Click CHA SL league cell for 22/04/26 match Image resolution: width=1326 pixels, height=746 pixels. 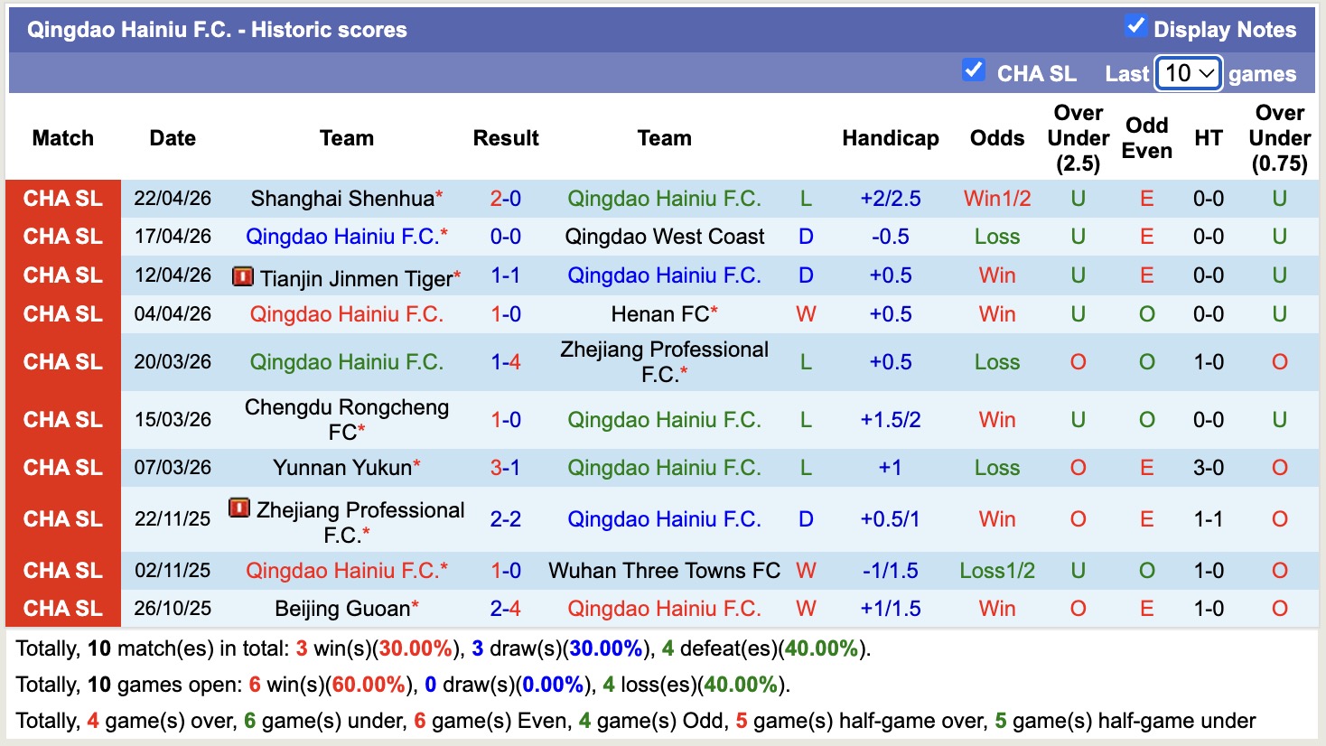point(63,199)
